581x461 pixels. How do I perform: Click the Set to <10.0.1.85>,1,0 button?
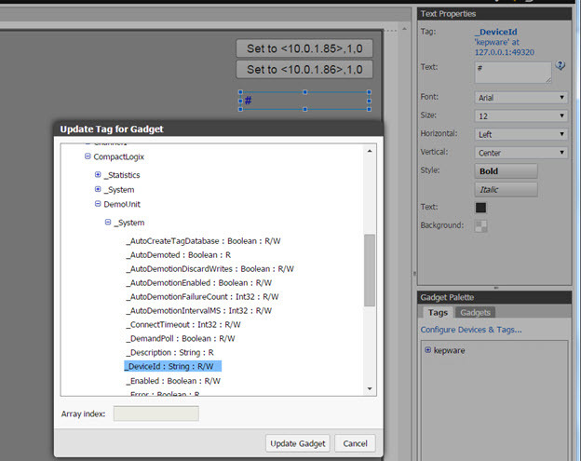(x=304, y=48)
